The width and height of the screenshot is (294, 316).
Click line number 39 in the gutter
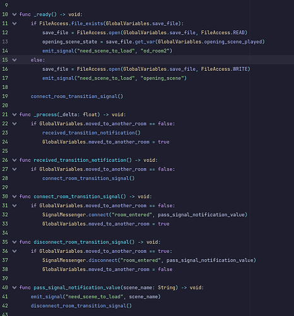click(5, 278)
